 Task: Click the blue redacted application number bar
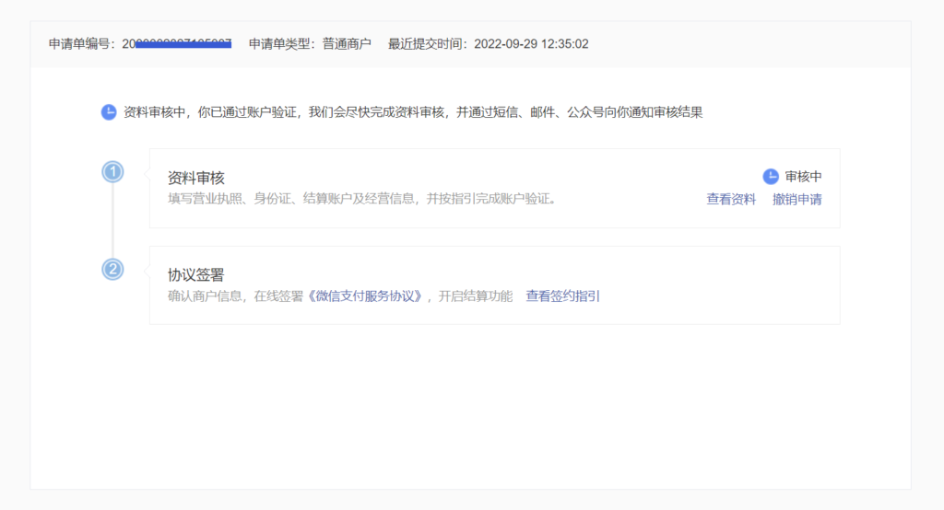183,43
